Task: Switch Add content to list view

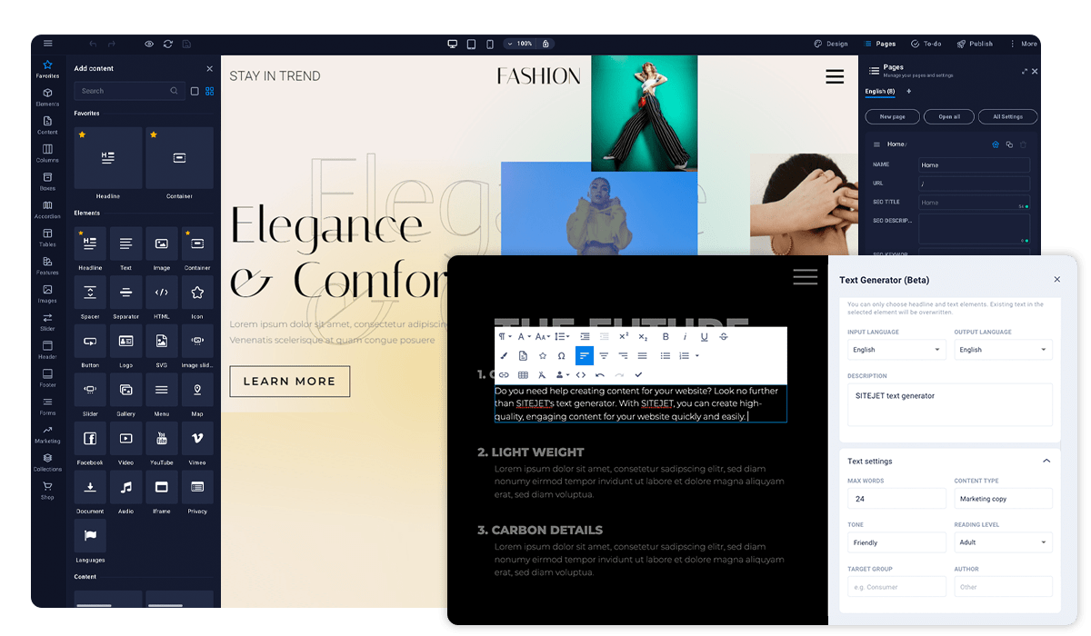Action: pos(195,91)
